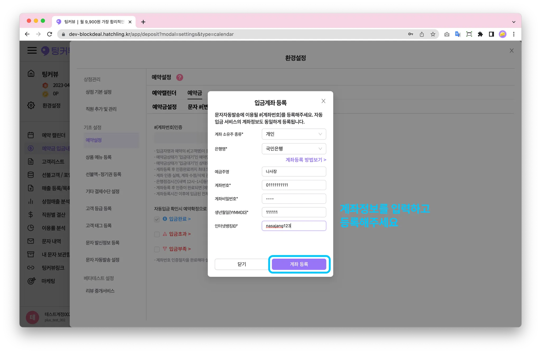Select the 예약금설정 sub-tab
Viewport: 541px width, 353px height.
(x=164, y=107)
